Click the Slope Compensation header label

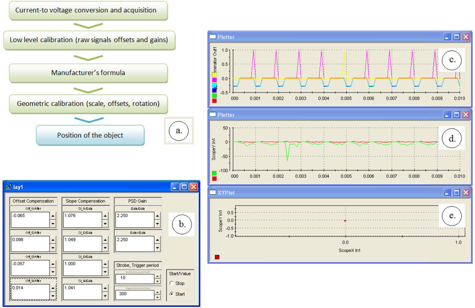coord(85,201)
